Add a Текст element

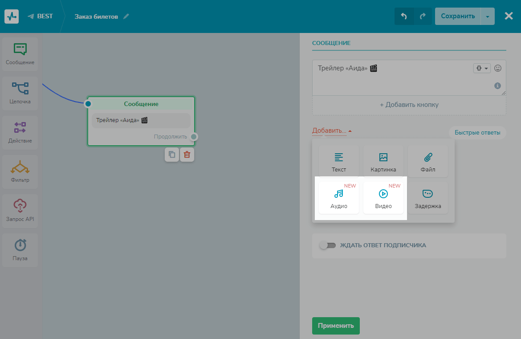[339, 161]
